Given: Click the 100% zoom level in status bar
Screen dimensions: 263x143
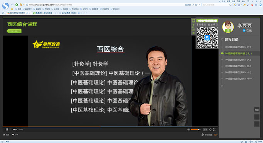Looking at the screenshot, I should click(259, 142).
